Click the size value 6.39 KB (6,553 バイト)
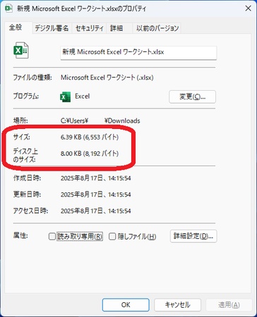257x317 pixels. pos(90,137)
